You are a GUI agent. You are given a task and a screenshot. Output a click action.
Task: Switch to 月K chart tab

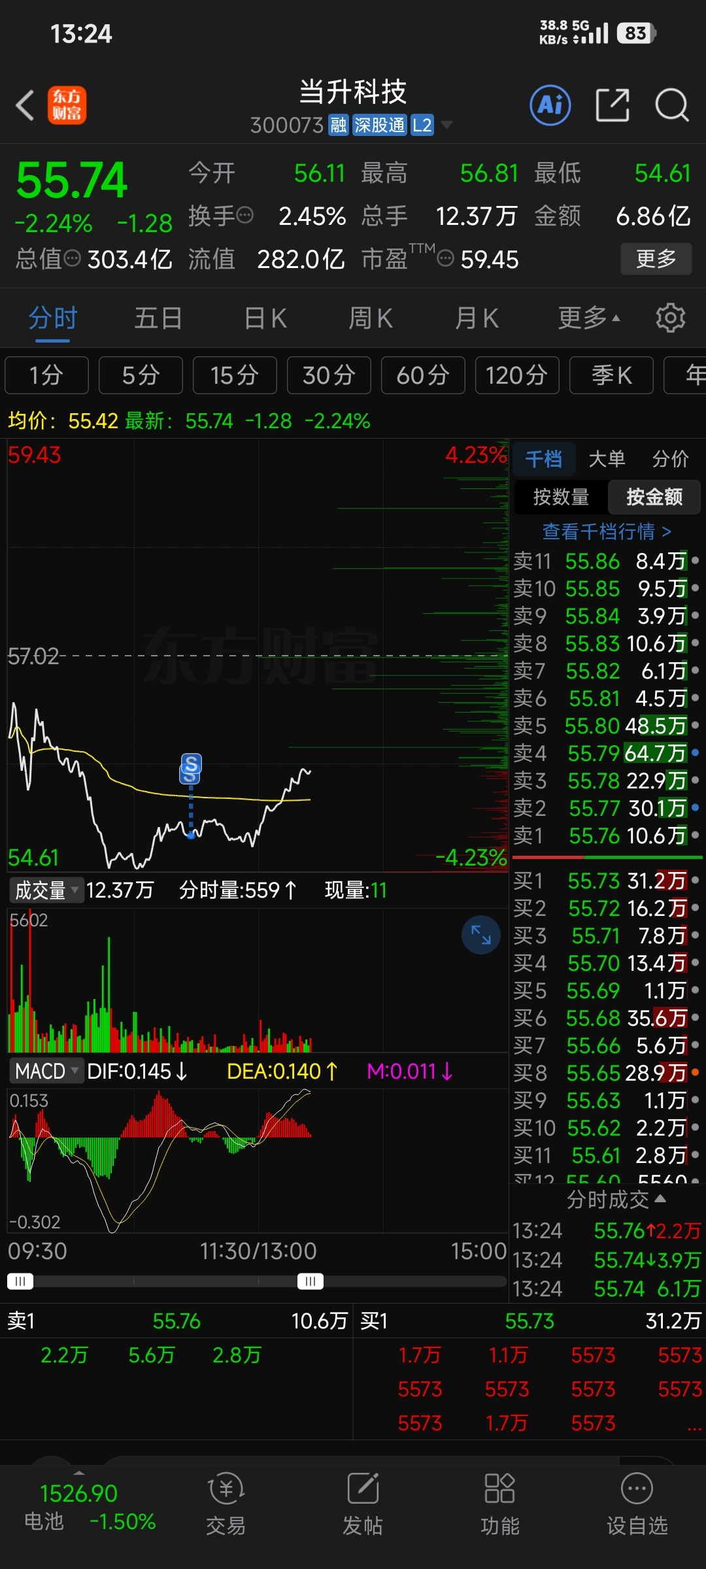477,318
